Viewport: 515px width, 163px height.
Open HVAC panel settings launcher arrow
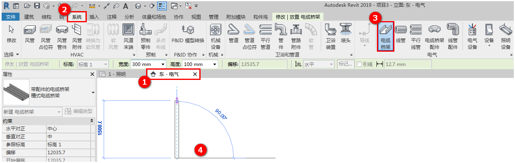(x=134, y=54)
